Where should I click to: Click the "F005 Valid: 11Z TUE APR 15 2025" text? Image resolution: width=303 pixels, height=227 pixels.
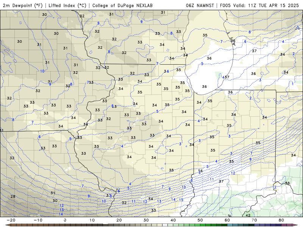tap(259, 5)
